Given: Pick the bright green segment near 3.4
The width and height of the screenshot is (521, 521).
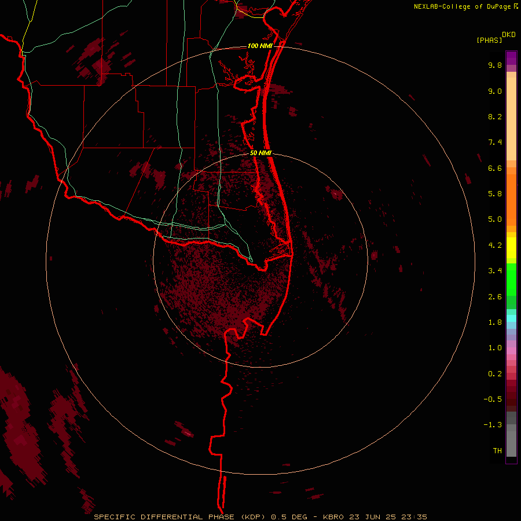Looking at the screenshot, I should coord(511,280).
